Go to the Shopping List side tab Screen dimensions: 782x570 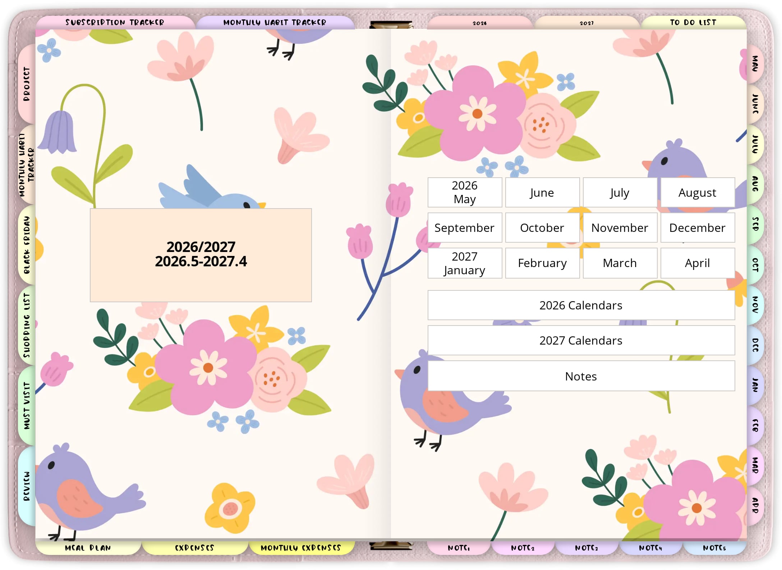click(x=27, y=325)
